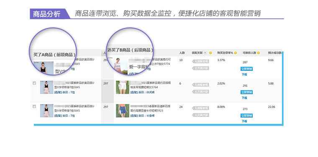
Task: Select the 291 recommendable count value
Action: point(245,85)
